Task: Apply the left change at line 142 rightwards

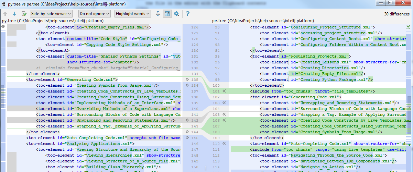Action: click(187, 120)
